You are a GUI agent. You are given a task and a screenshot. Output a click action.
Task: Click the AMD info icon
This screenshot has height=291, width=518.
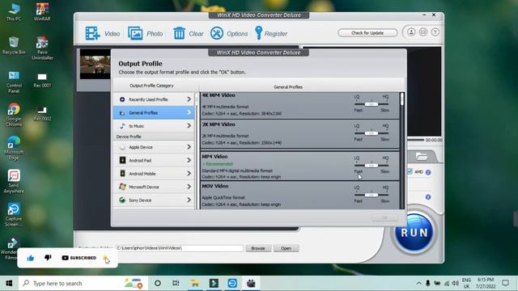[x=428, y=172]
